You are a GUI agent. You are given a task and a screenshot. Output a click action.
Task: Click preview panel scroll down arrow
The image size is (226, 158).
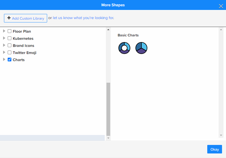(x=221, y=135)
